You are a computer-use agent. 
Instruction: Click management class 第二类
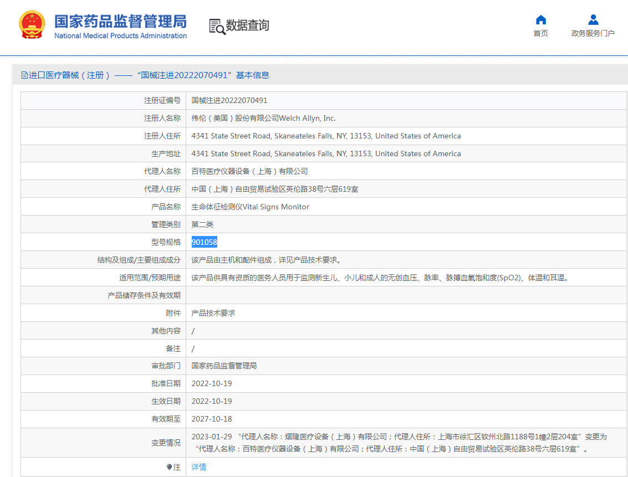pyautogui.click(x=202, y=224)
